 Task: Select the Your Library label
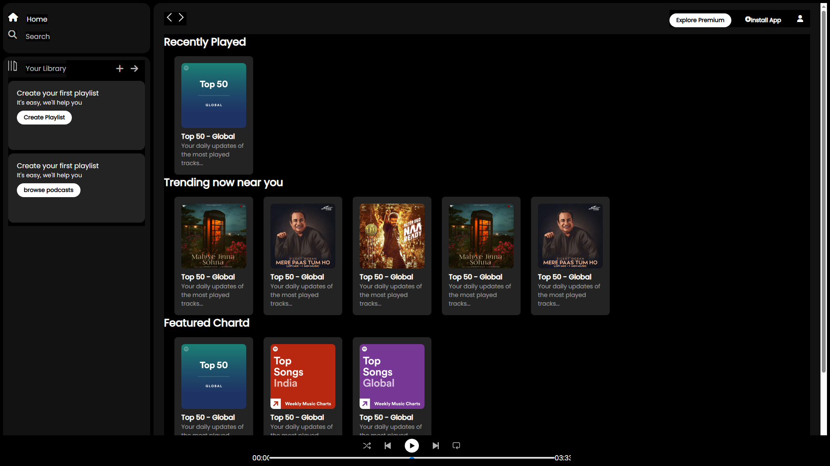tap(46, 68)
